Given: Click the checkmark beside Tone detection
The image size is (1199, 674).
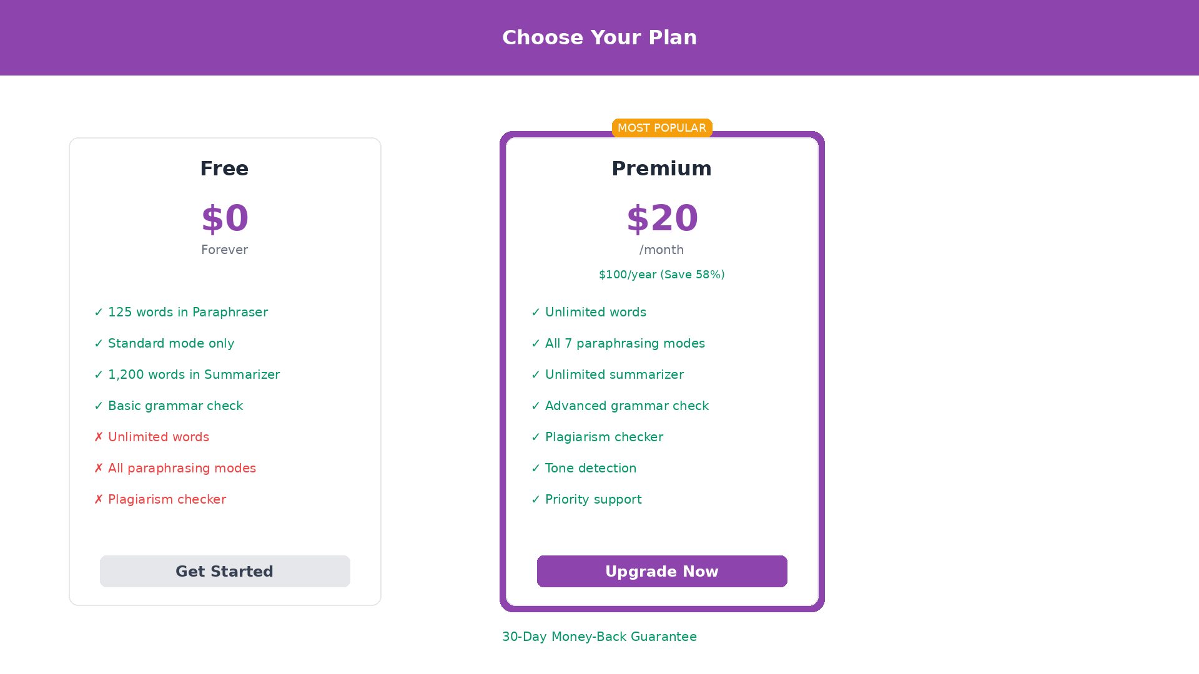Looking at the screenshot, I should click(536, 468).
